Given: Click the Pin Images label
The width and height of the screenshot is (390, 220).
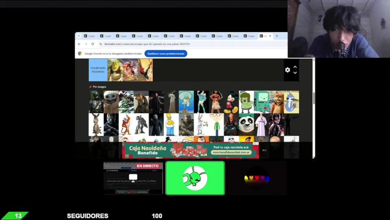Looking at the screenshot, I should (x=99, y=87).
